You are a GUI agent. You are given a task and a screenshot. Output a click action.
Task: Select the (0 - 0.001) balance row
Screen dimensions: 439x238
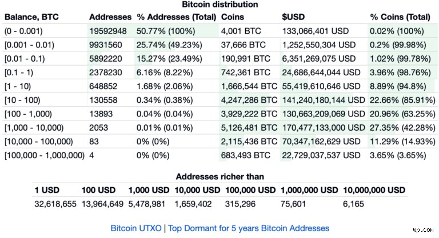(x=219, y=31)
